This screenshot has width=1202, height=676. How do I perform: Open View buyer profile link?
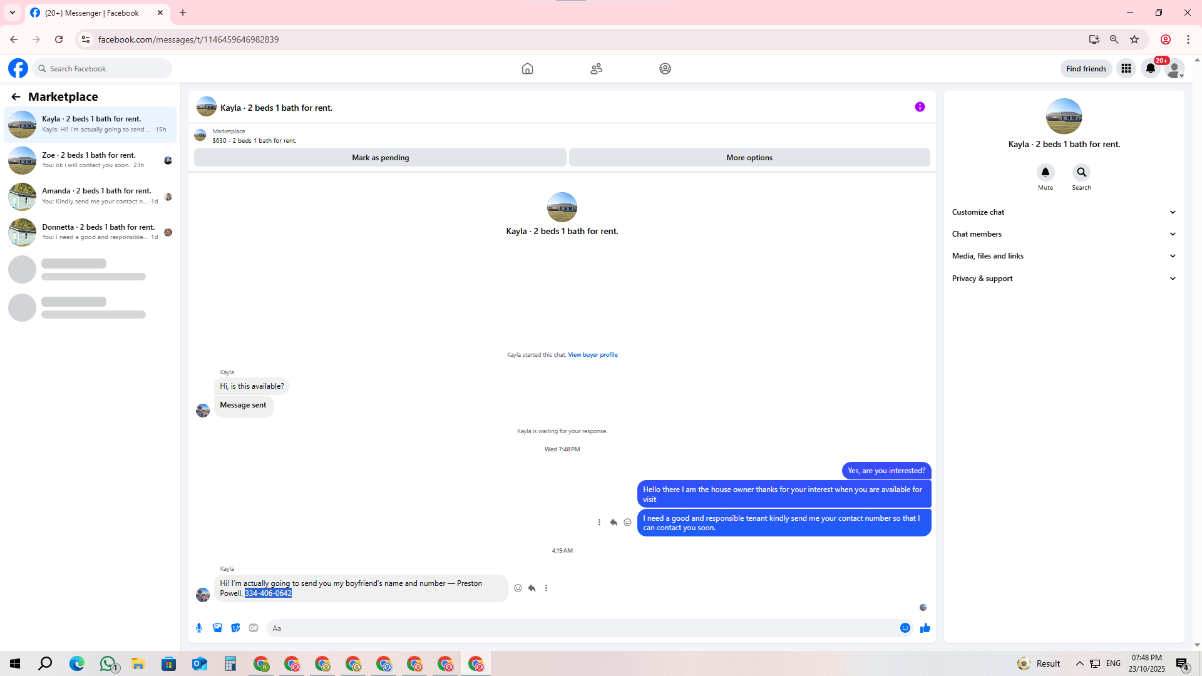[592, 355]
